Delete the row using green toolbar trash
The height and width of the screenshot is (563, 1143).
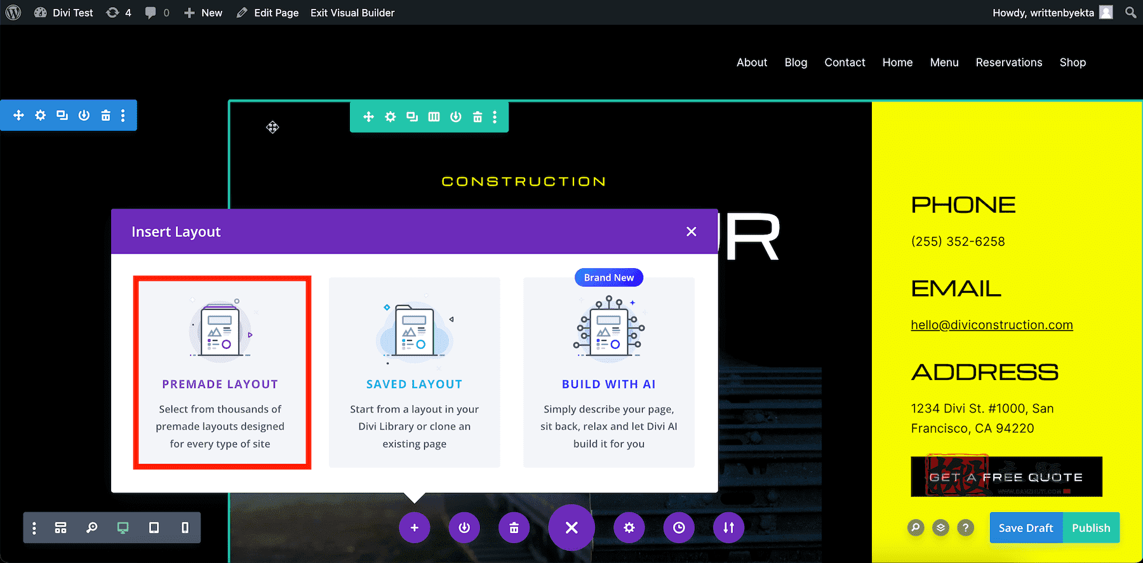[478, 117]
